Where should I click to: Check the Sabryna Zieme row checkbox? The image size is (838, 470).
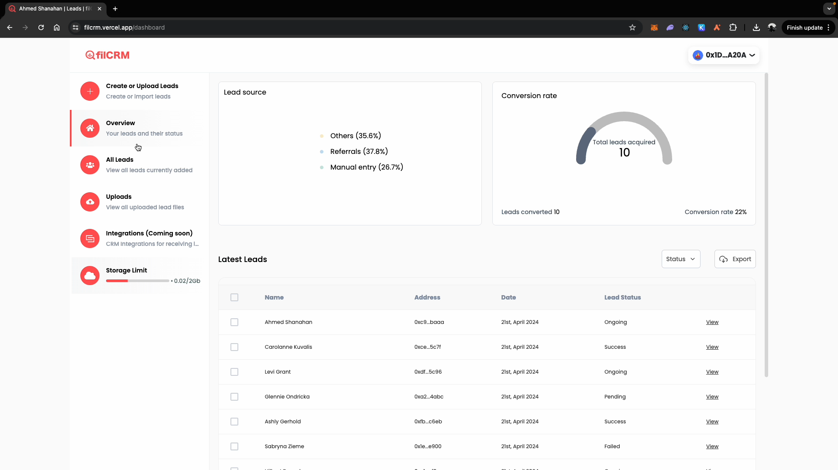pos(234,446)
